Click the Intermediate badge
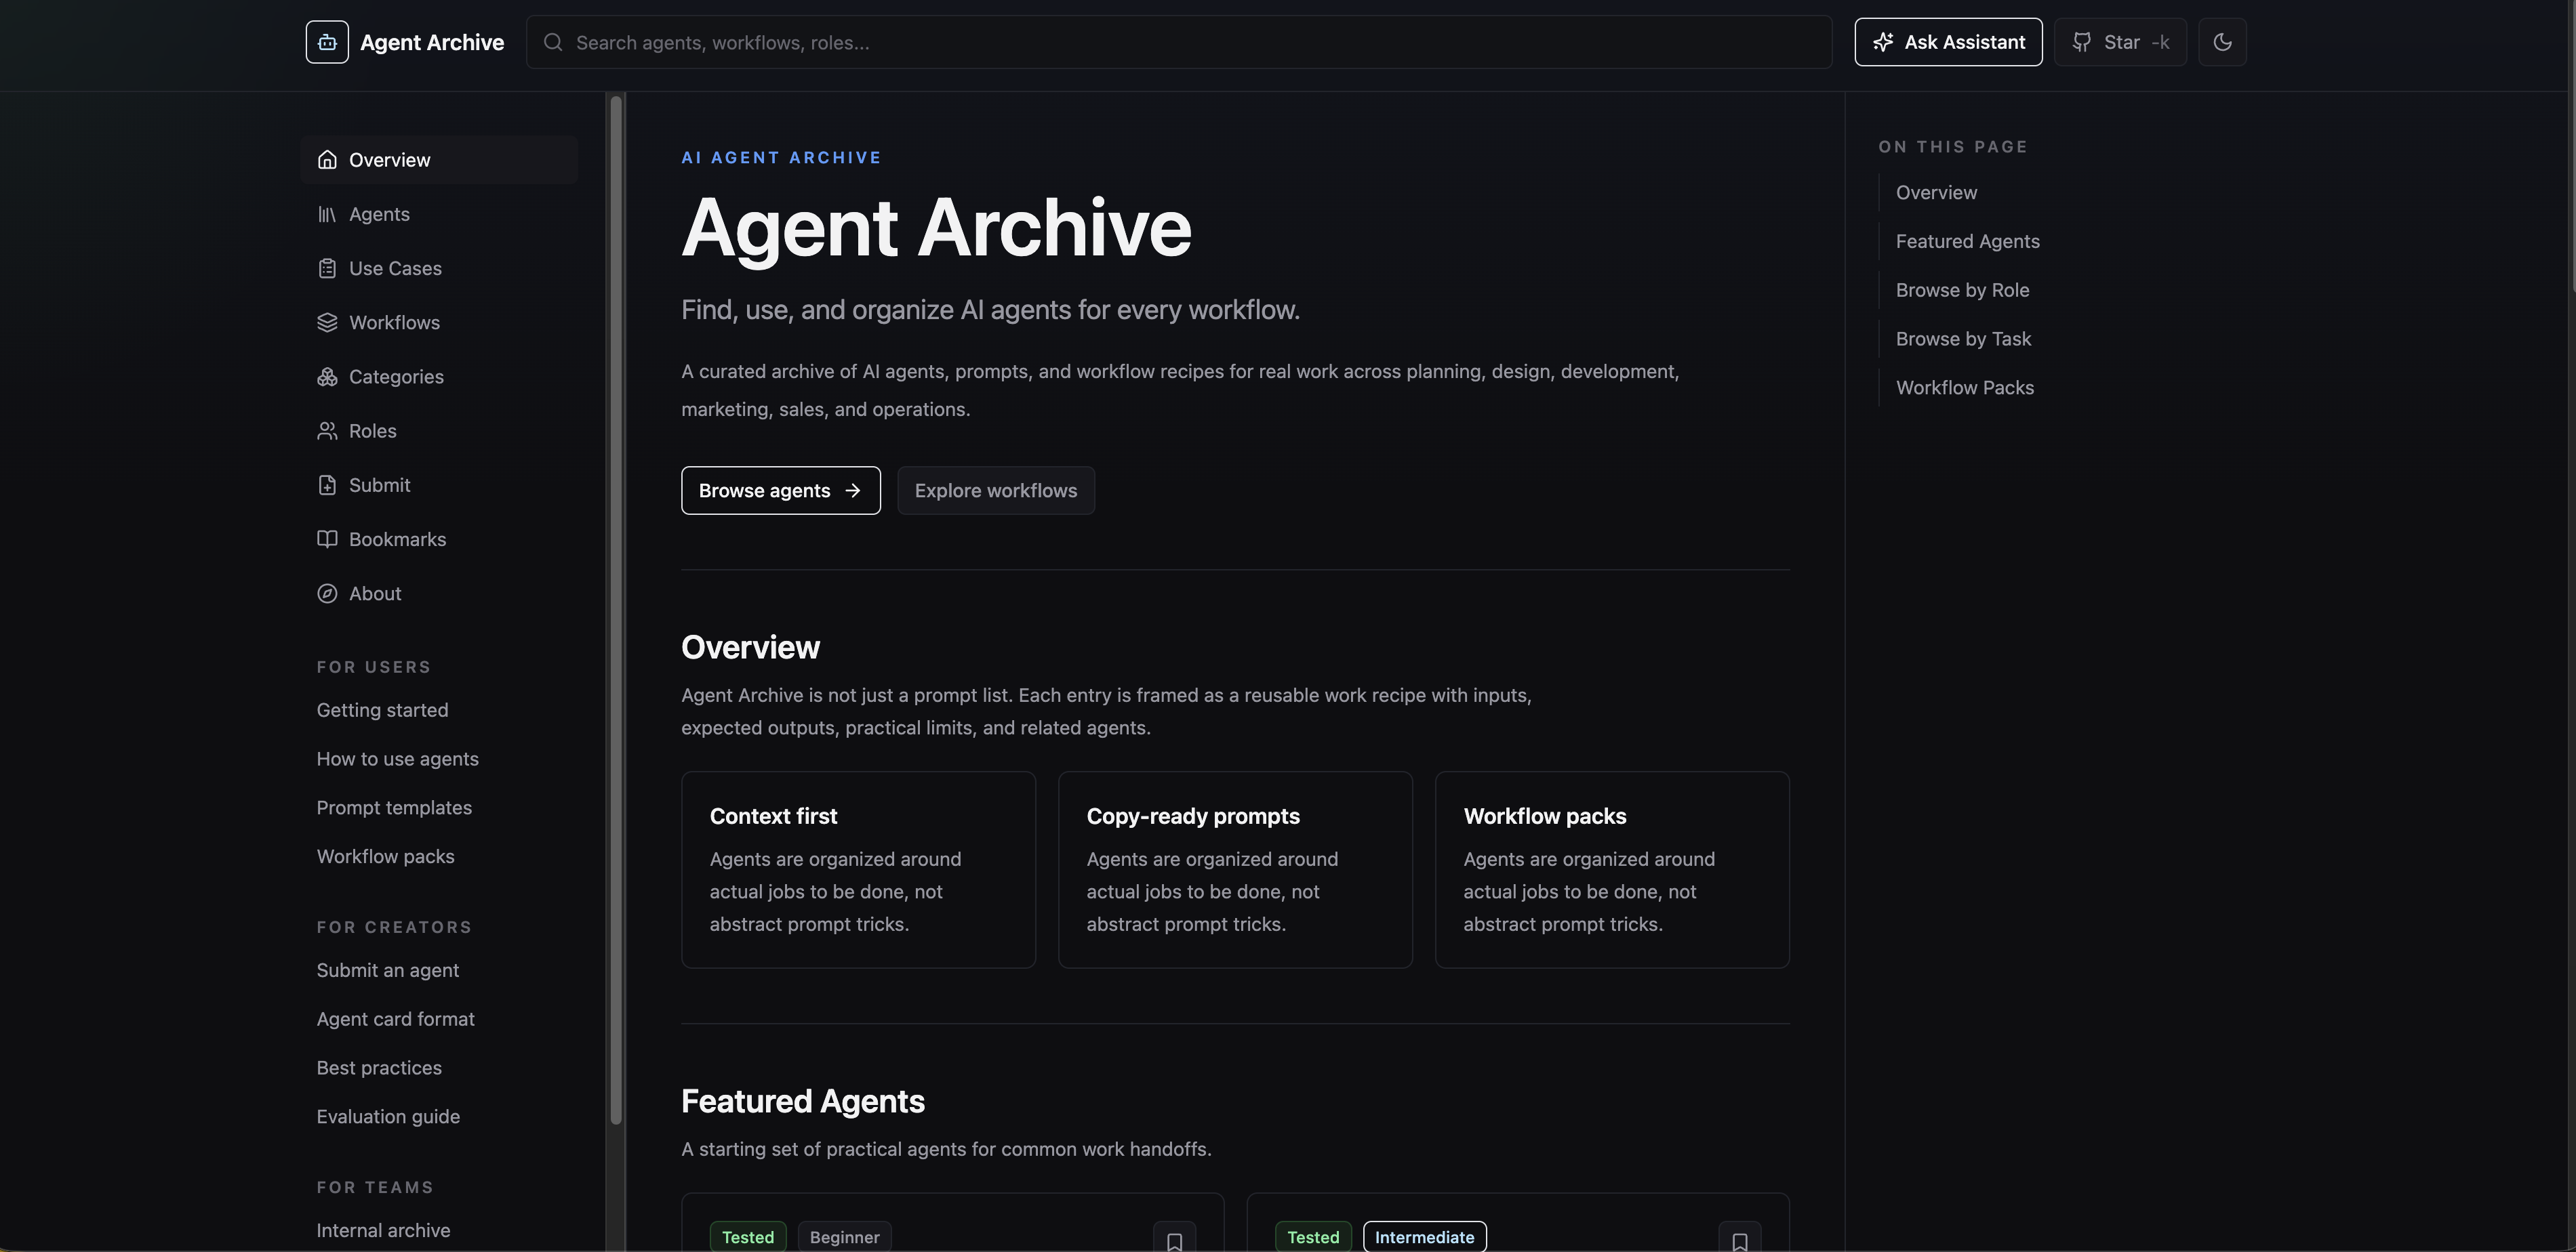The height and width of the screenshot is (1252, 2576). (1424, 1237)
